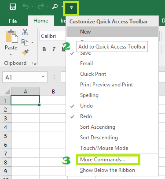
Task: Click the Redo arrow icon
Action: tap(41, 6)
